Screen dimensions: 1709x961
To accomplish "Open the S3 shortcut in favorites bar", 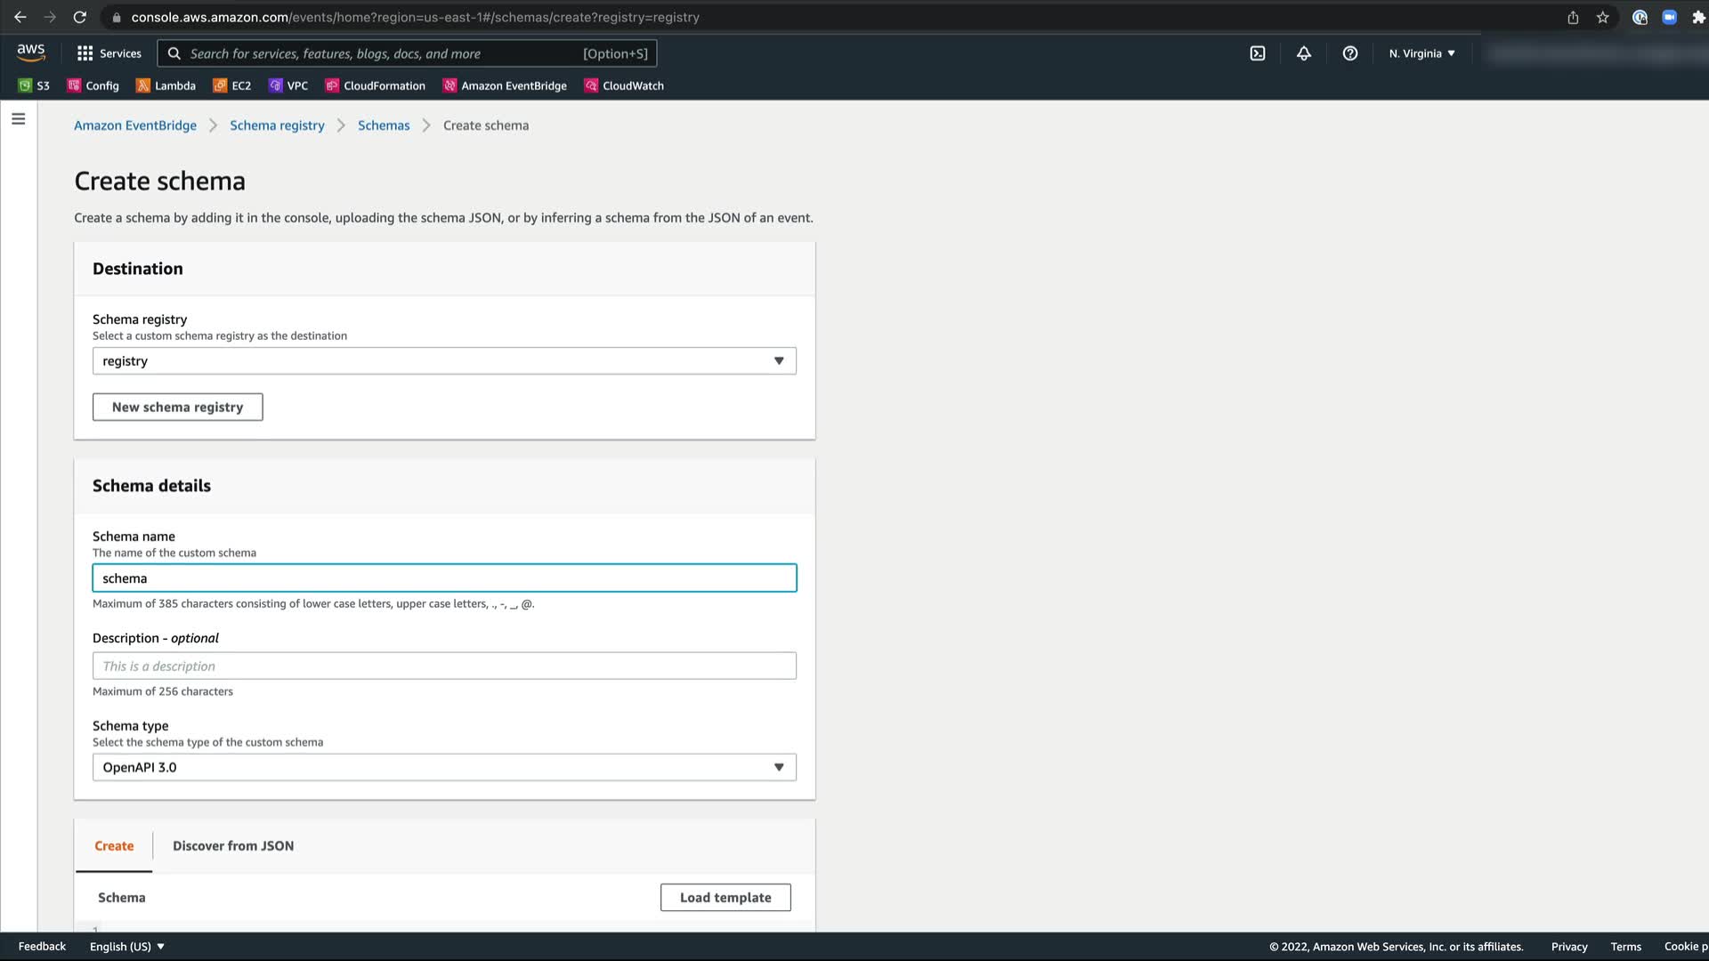I will (34, 85).
